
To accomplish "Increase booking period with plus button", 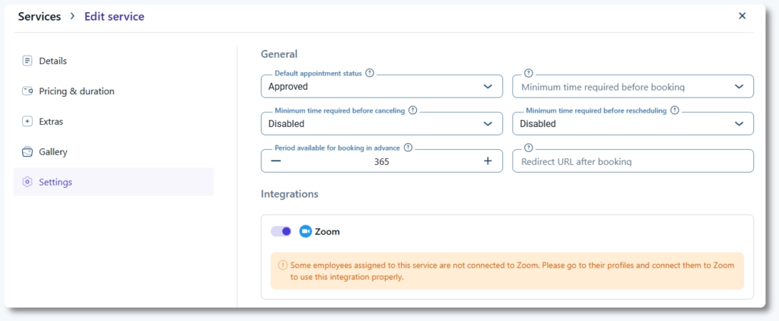I will [x=488, y=161].
